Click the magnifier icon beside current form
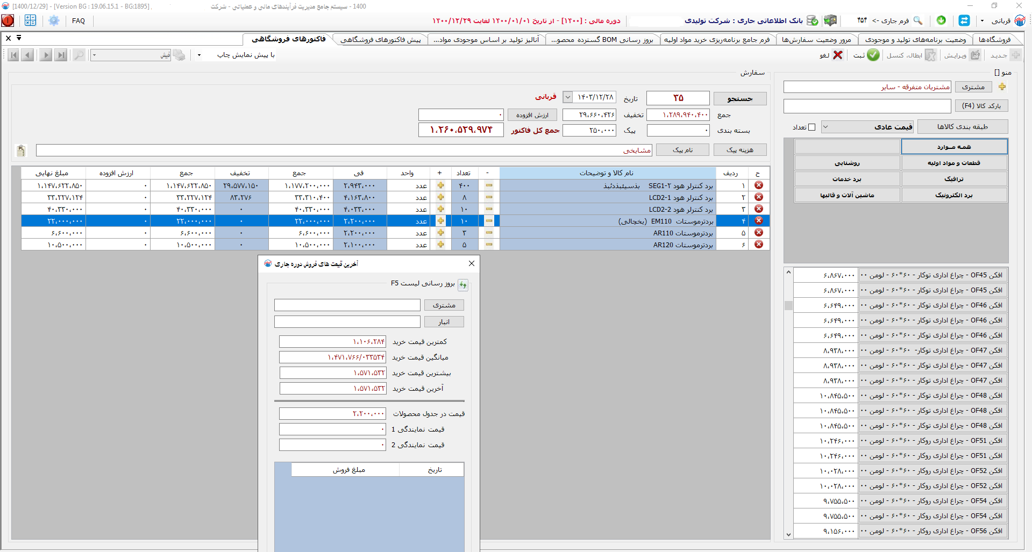This screenshot has height=552, width=1032. coord(918,20)
